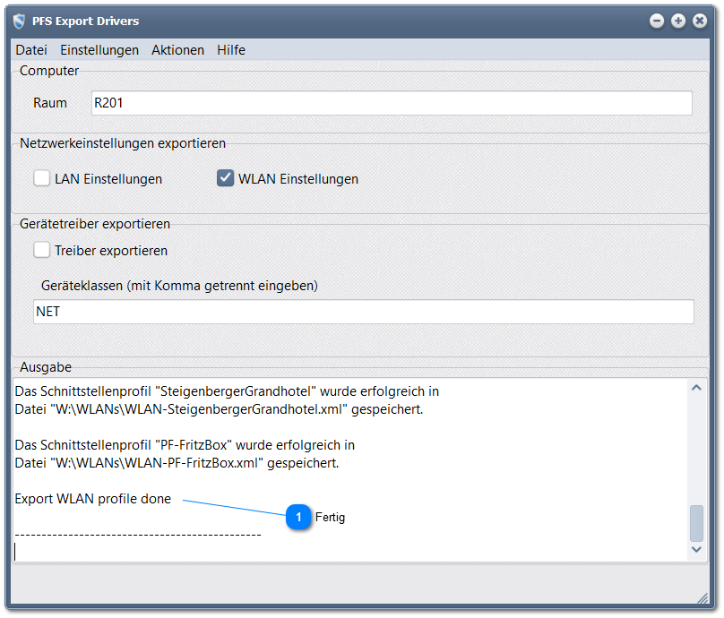Image resolution: width=724 pixels, height=618 pixels.
Task: Select the R201 text in Raum field
Action: click(106, 103)
